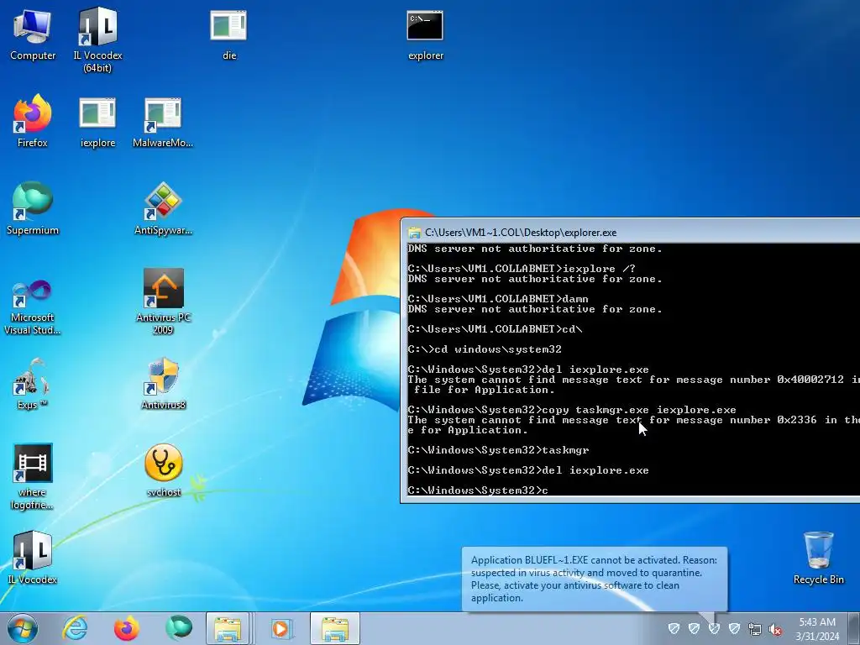
Task: Launch Firefox from the taskbar
Action: coord(126,628)
